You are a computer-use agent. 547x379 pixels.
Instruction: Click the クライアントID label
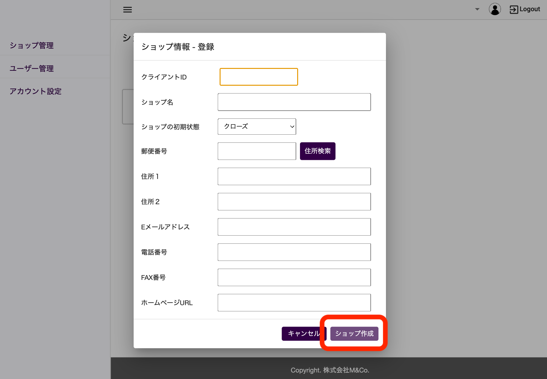(164, 77)
